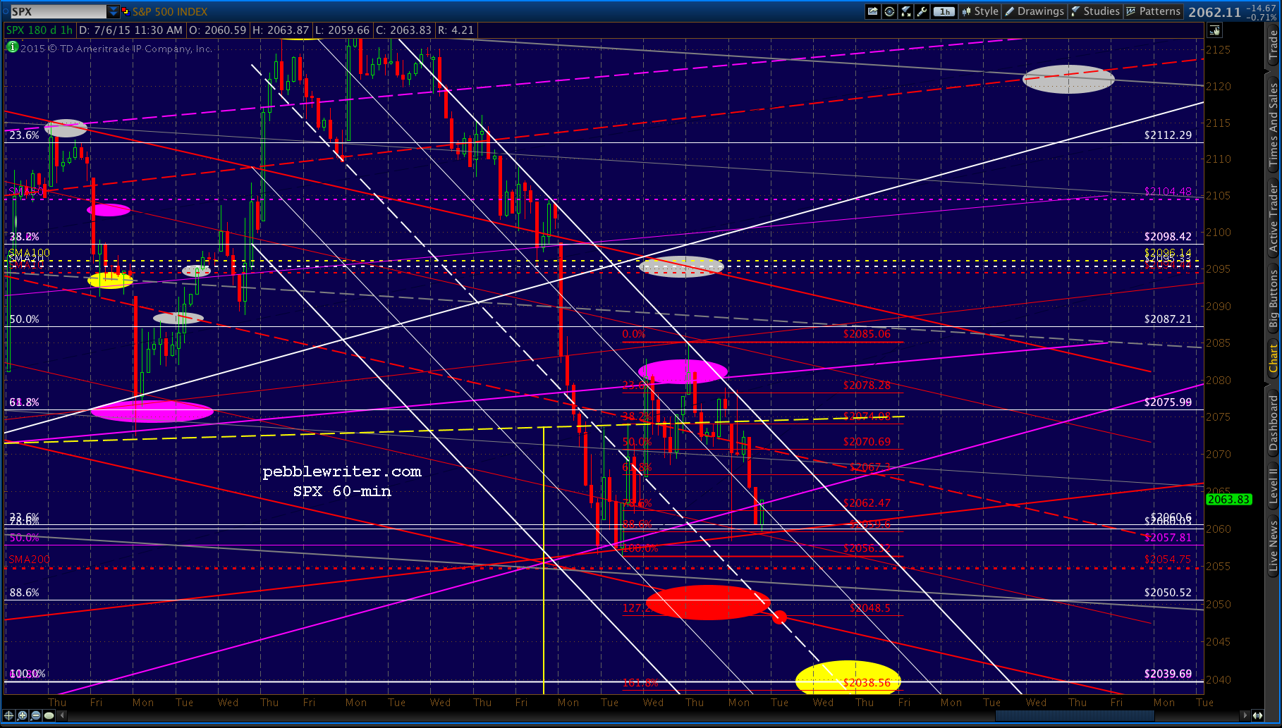Open chart settings wrench icon
The height and width of the screenshot is (728, 1282).
(922, 11)
